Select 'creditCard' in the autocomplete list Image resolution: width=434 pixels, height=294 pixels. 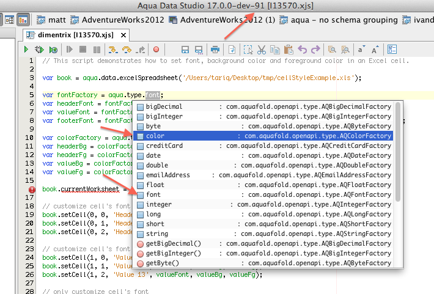click(x=263, y=145)
